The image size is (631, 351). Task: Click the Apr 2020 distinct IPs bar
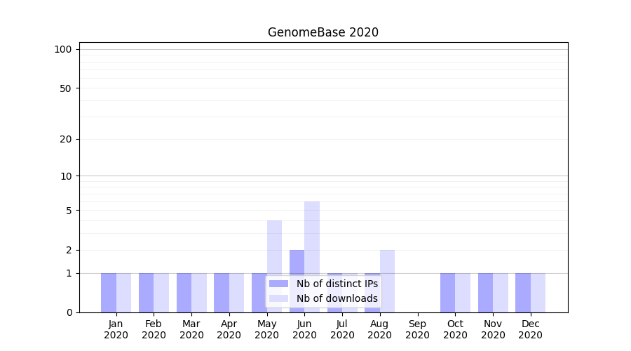[x=222, y=293]
